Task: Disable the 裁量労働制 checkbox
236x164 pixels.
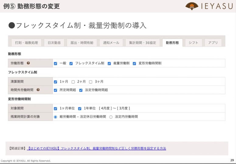Action: tap(109, 63)
